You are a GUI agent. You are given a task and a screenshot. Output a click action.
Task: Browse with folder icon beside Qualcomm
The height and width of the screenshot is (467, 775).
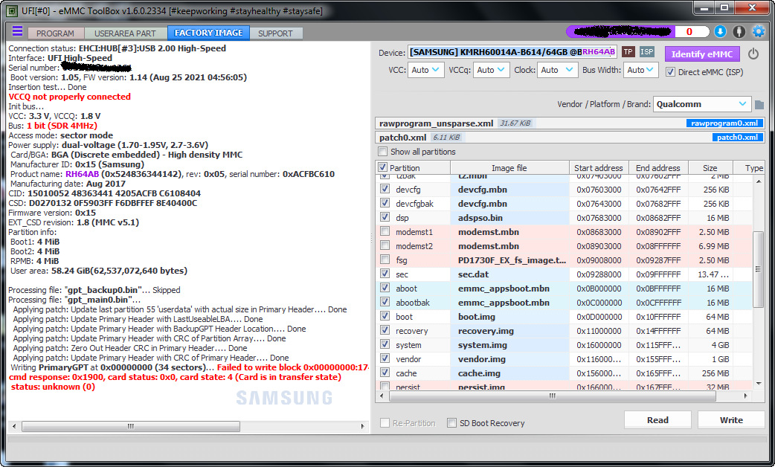click(759, 105)
